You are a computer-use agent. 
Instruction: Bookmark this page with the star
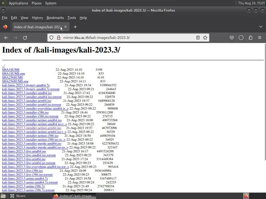(205, 38)
